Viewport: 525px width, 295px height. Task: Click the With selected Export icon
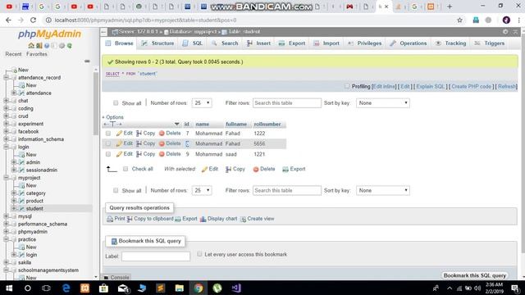(285, 170)
